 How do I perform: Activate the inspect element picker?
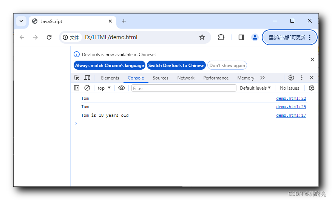tap(77, 78)
